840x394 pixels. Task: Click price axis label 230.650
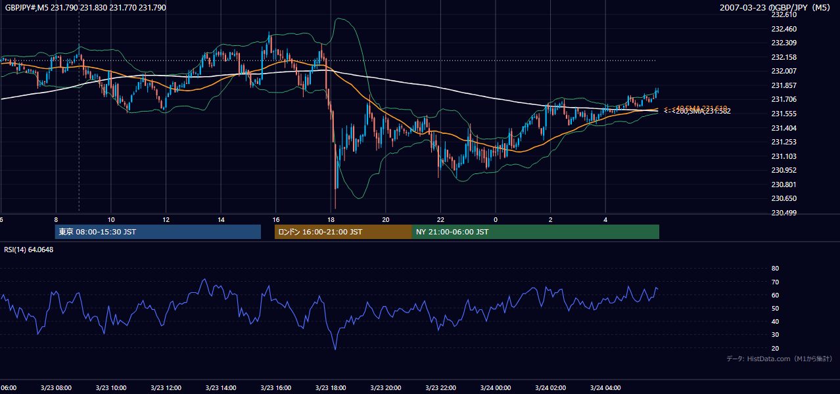pos(783,198)
